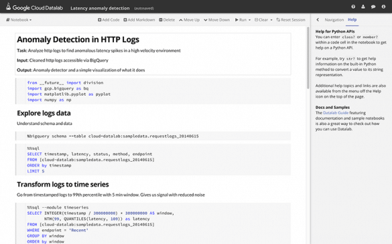Viewport: 392px width, 244px height.
Task: Select the Help tab
Action: [x=352, y=19]
